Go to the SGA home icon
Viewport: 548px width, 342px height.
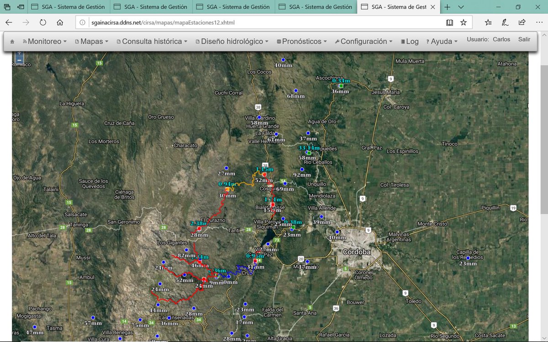(12, 41)
